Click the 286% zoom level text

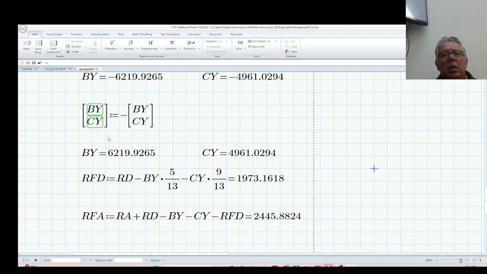pyautogui.click(x=428, y=260)
